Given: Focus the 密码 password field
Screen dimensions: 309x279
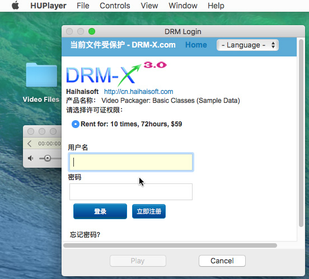Looking at the screenshot, I should (x=131, y=192).
